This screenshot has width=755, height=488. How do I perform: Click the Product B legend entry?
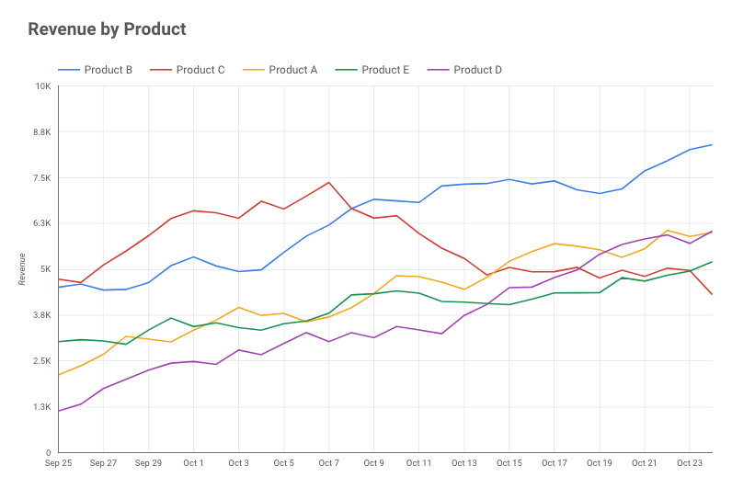(95, 70)
